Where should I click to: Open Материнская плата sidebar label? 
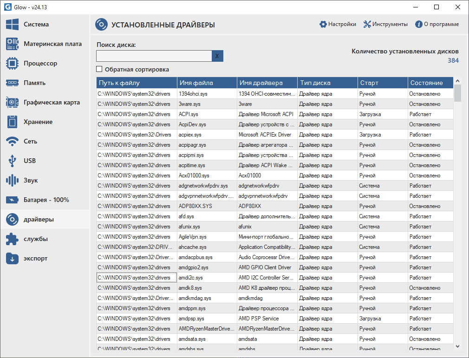tap(52, 44)
